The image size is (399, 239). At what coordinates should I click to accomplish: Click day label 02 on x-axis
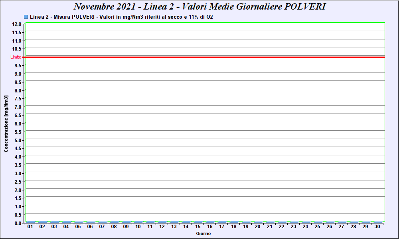tap(42, 227)
